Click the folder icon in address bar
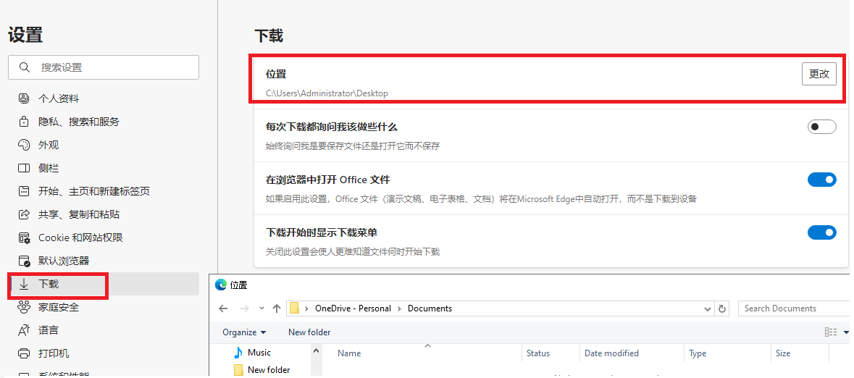This screenshot has height=378, width=854. [x=295, y=308]
